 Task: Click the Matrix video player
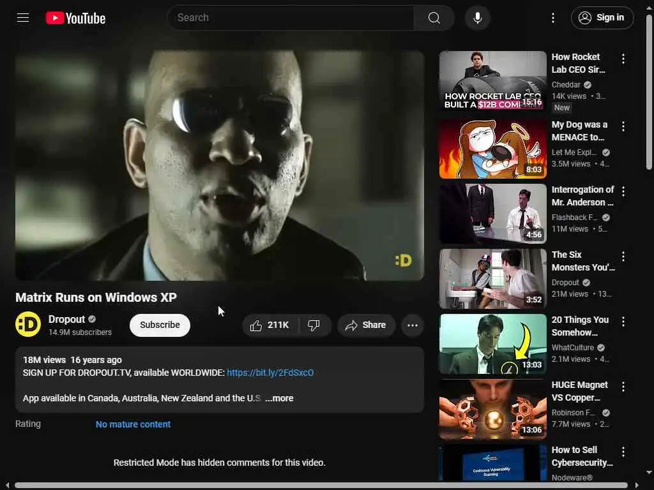[220, 165]
